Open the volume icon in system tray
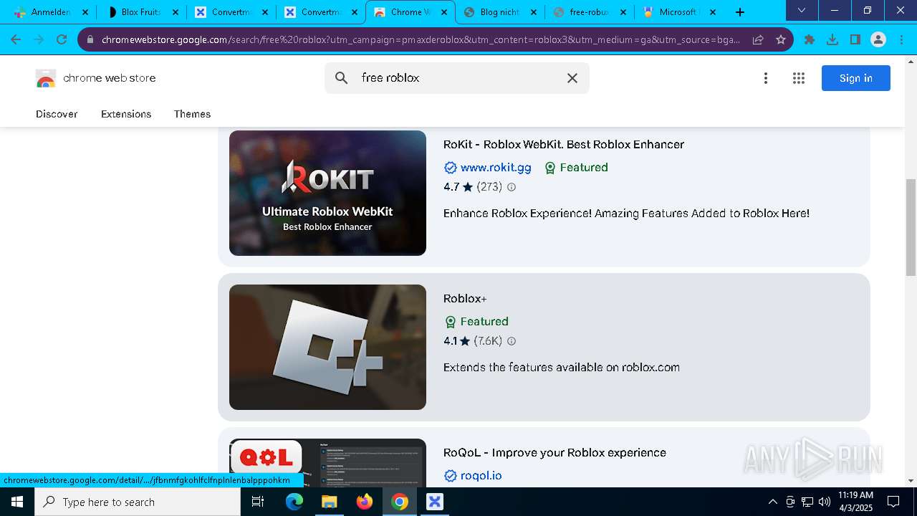The width and height of the screenshot is (917, 516). (x=824, y=502)
